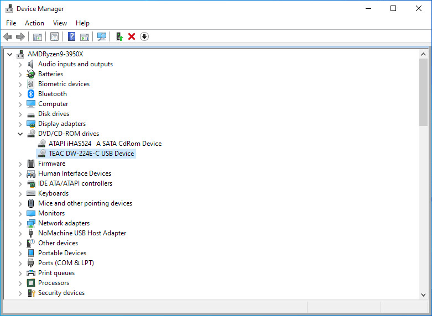Click the Bluetooth category icon
The width and height of the screenshot is (432, 316).
coord(31,94)
